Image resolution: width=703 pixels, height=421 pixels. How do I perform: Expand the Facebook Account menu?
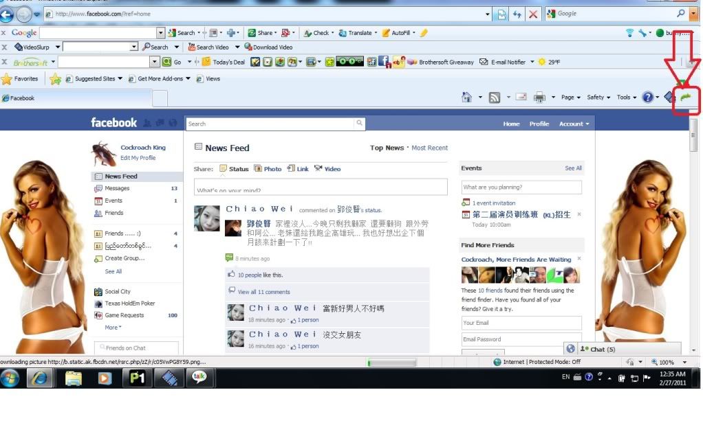[x=574, y=124]
